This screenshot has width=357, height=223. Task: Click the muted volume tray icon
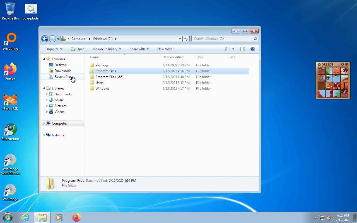(x=329, y=218)
